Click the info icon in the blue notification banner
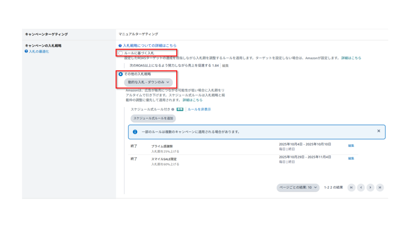Viewport: 406px width, 228px height. pyautogui.click(x=135, y=132)
